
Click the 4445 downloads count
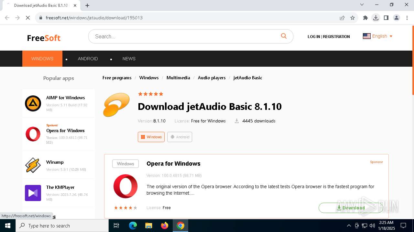coord(259,121)
